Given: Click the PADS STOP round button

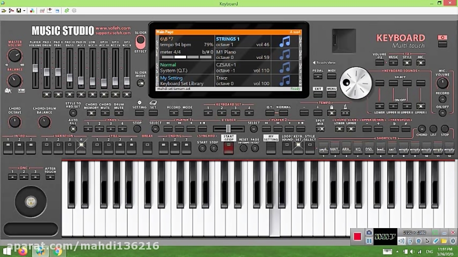Looking at the screenshot, I should click(x=137, y=128).
